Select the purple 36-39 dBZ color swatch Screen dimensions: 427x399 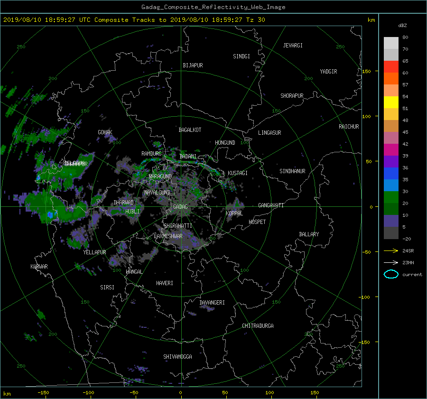point(391,162)
